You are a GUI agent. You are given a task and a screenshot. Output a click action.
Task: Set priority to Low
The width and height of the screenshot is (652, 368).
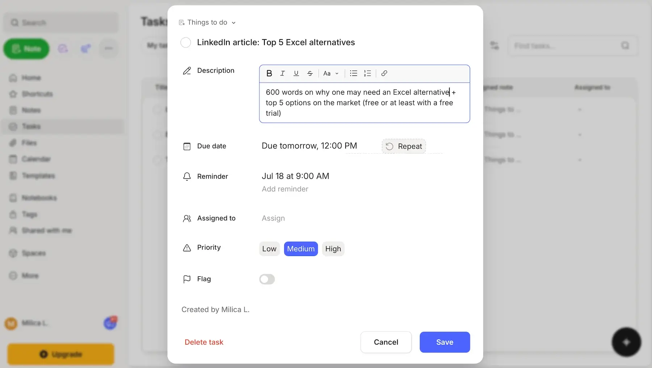pos(269,249)
